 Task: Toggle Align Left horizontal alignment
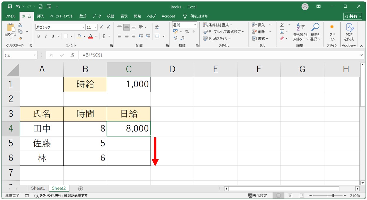tap(119, 36)
